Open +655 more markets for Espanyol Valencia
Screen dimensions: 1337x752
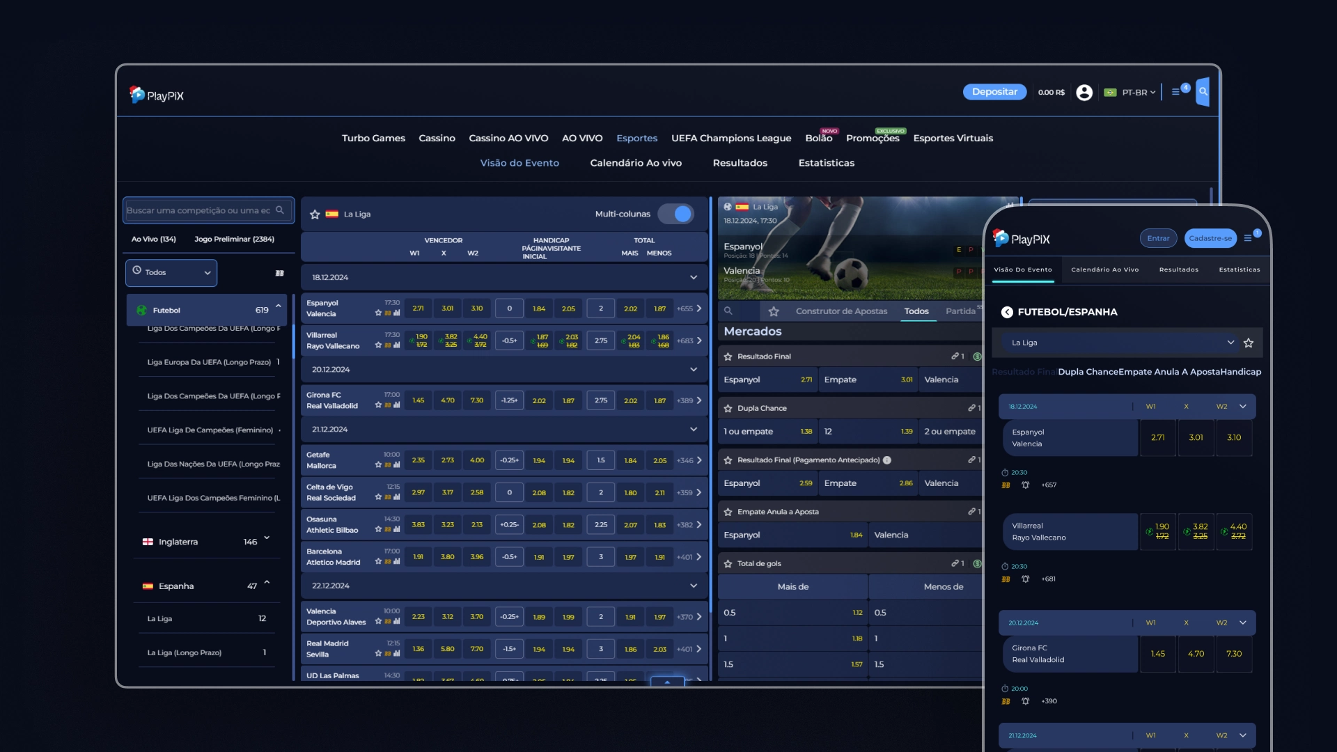coord(689,309)
